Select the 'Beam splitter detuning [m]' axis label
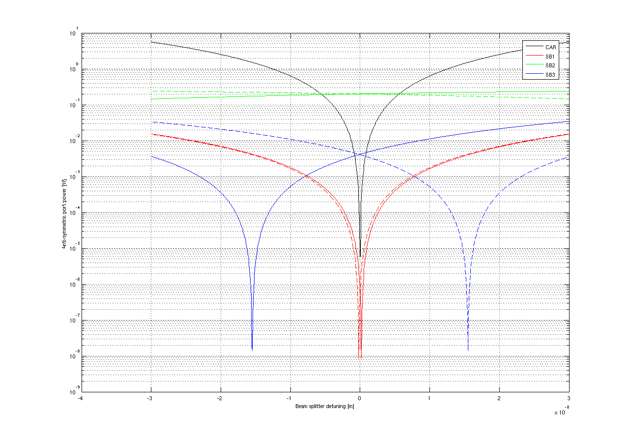Screen dimensions: 629x441 coord(325,407)
